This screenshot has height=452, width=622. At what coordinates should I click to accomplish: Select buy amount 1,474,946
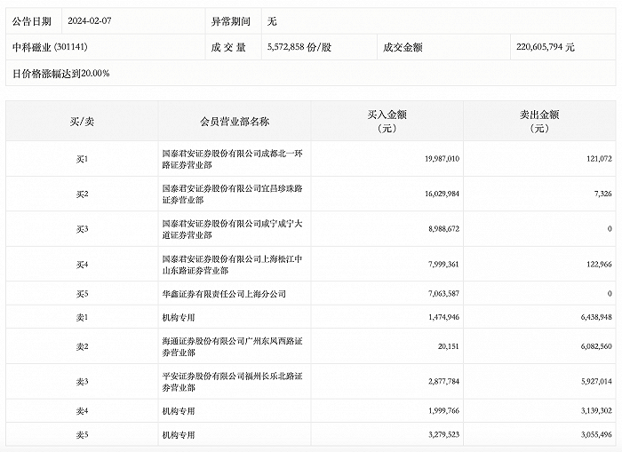(443, 317)
